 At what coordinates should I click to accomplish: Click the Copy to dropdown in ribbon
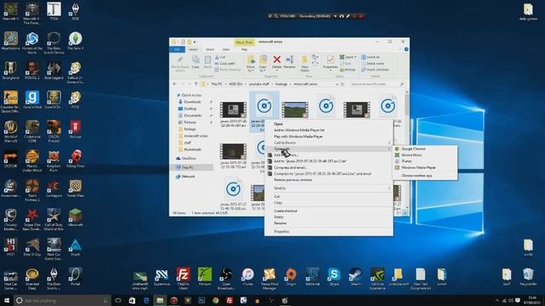tap(263, 64)
